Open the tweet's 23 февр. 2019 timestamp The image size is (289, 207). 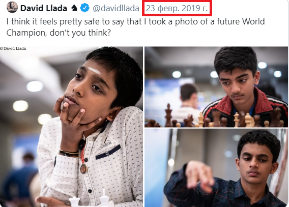(x=177, y=8)
